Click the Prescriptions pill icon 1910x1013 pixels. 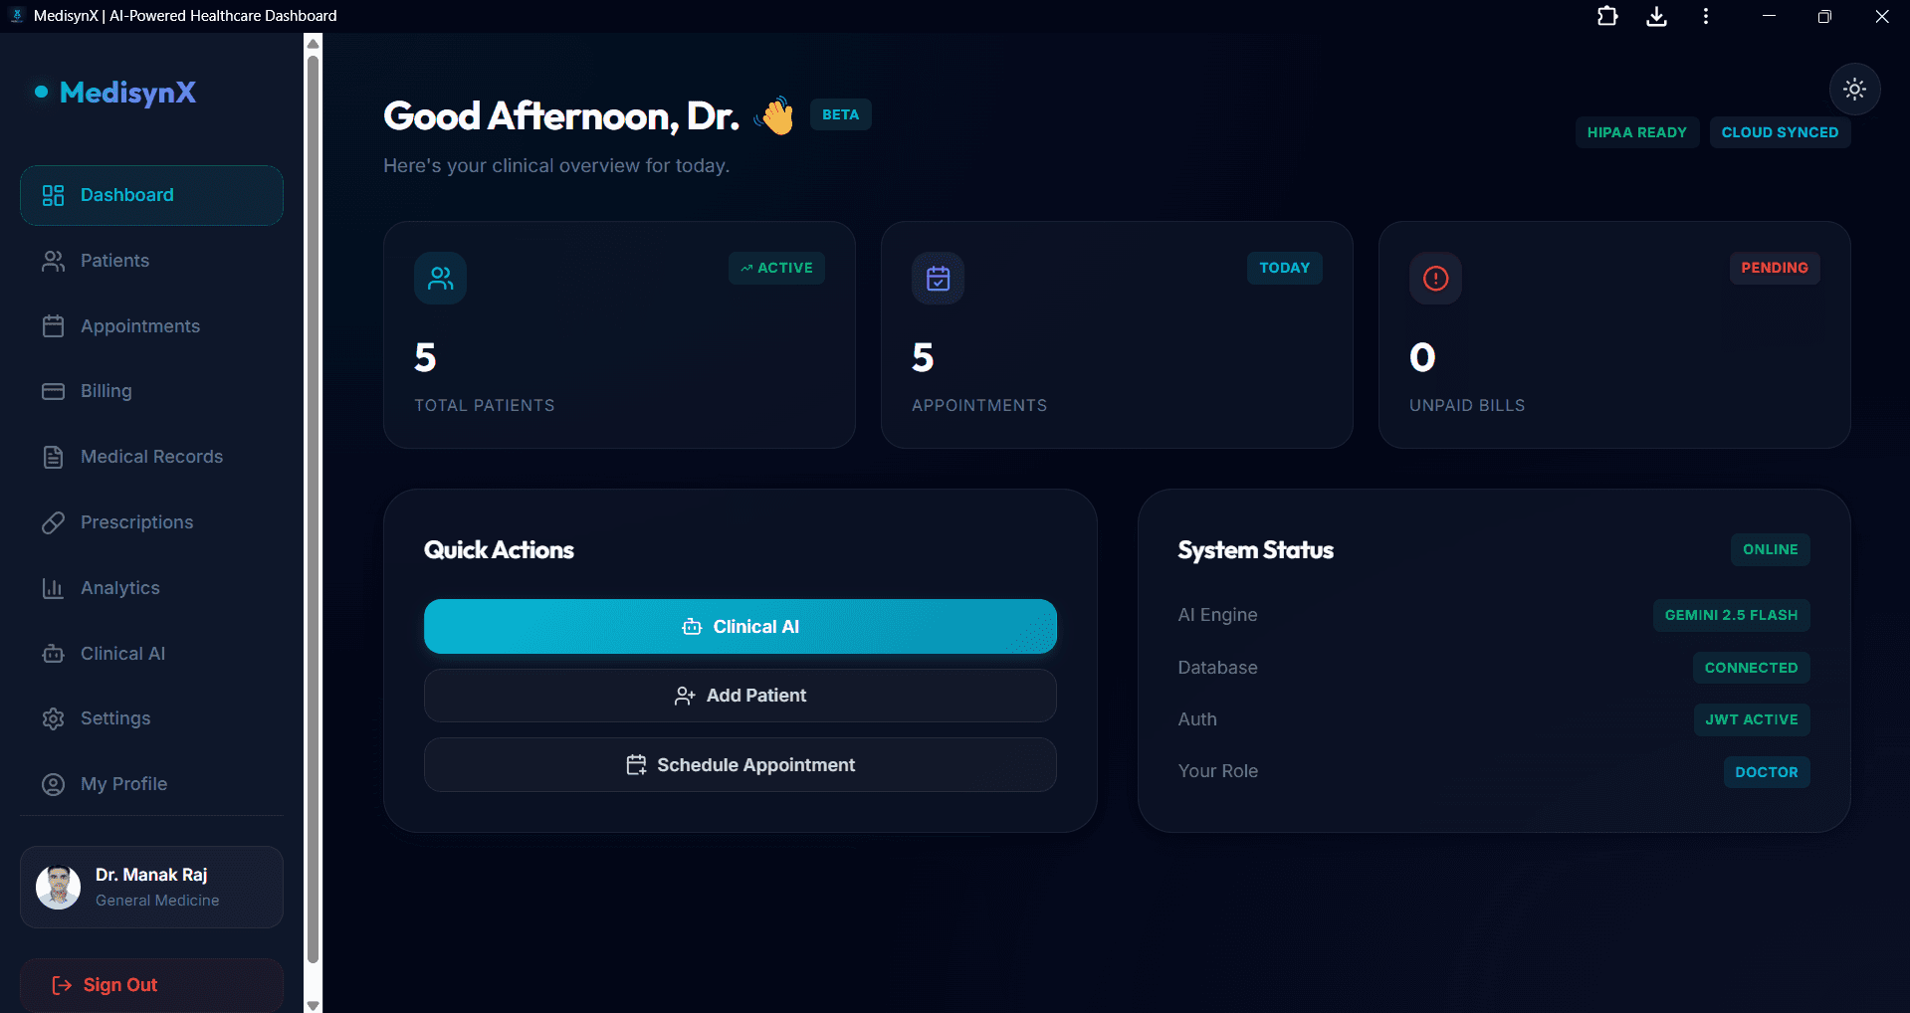(53, 522)
